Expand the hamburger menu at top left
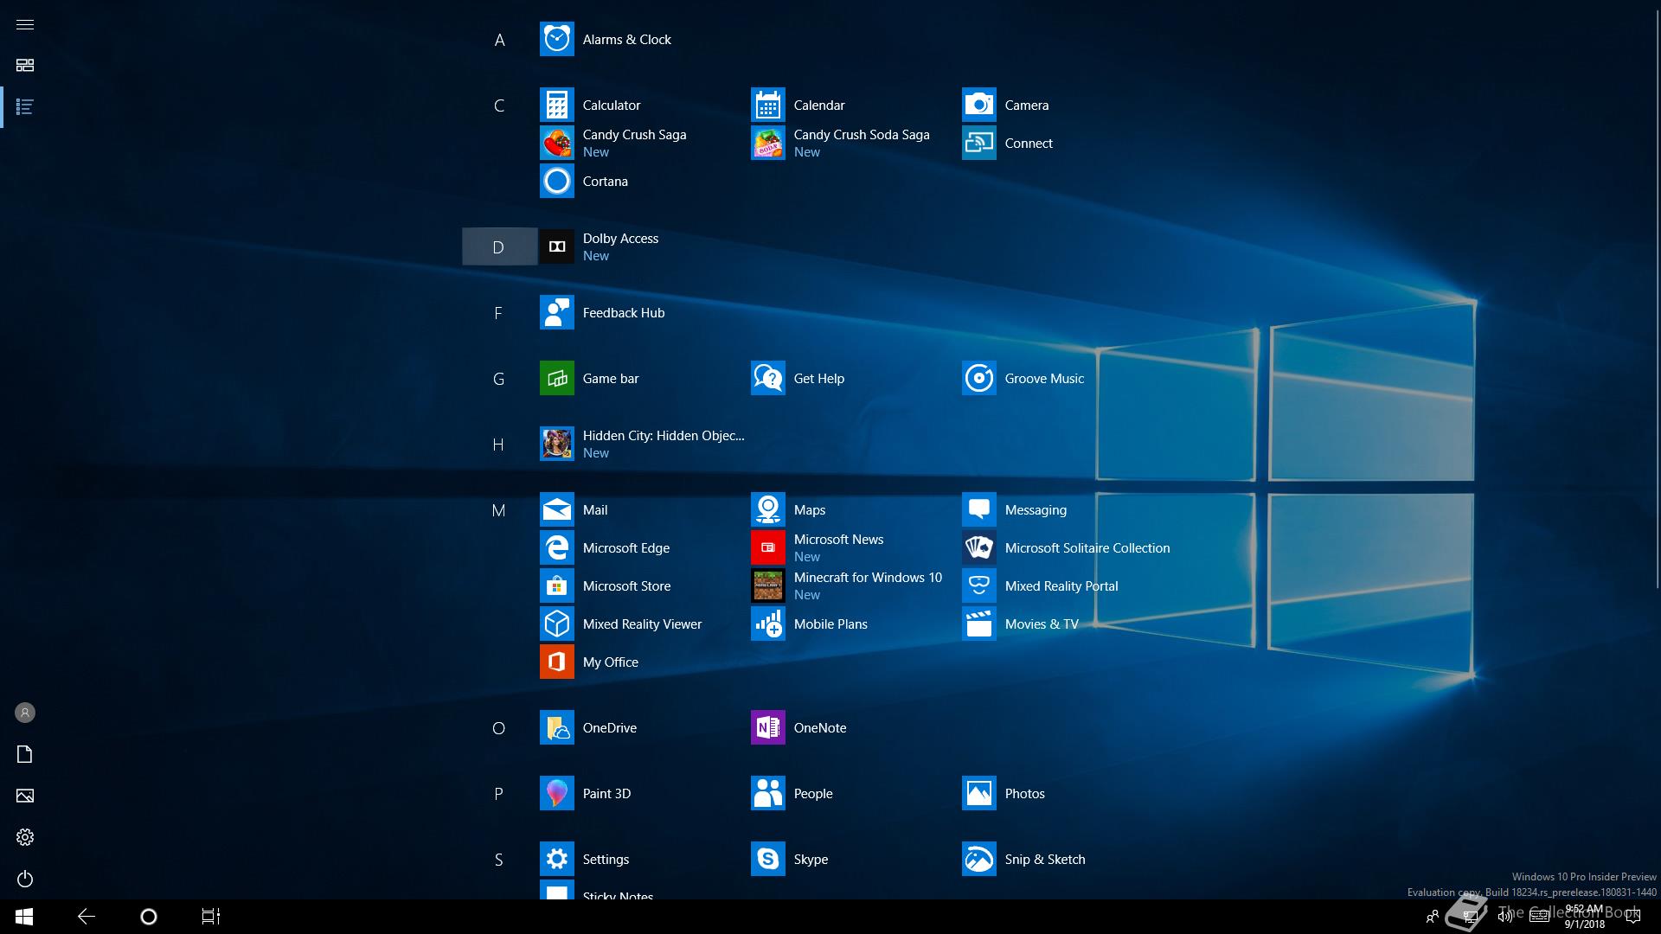 tap(25, 24)
